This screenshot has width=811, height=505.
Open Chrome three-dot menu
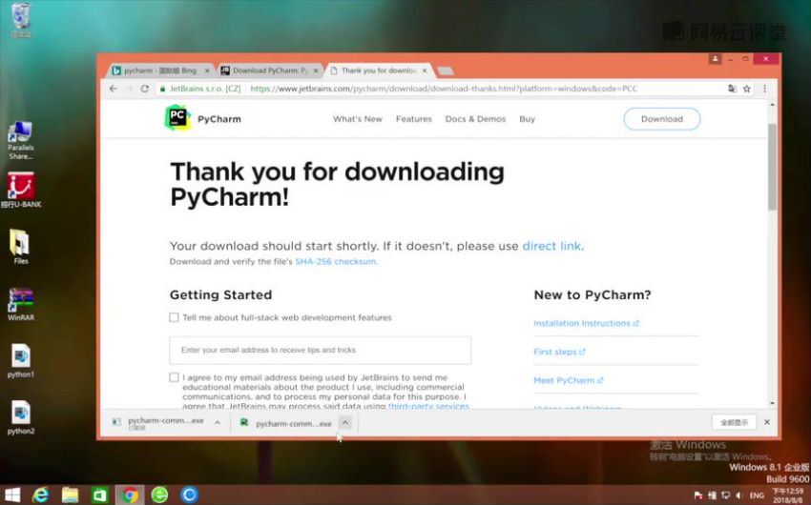tap(764, 89)
